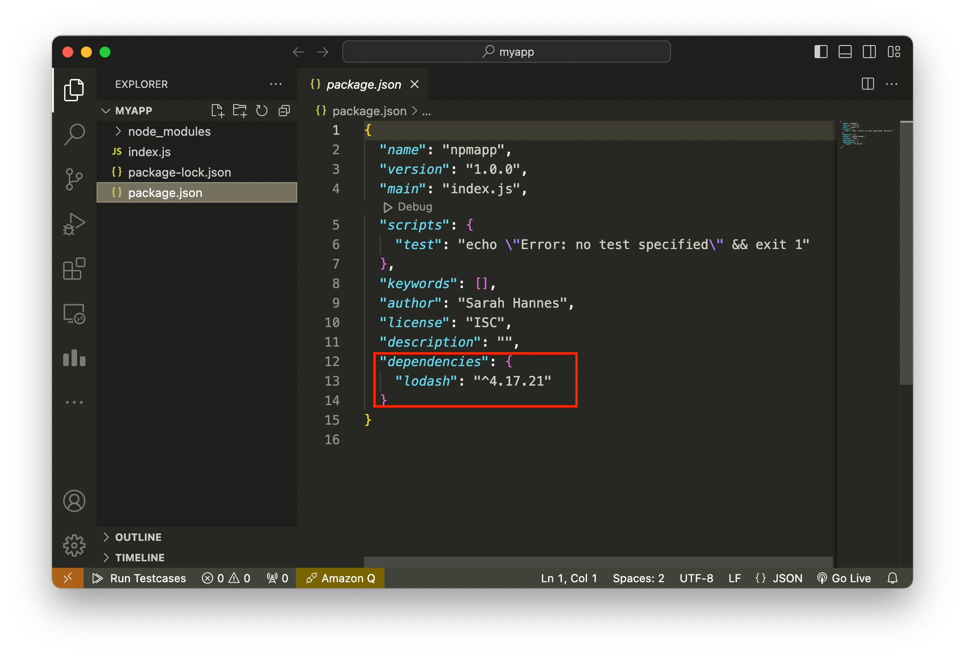Collapse all folders in Explorer

[284, 111]
